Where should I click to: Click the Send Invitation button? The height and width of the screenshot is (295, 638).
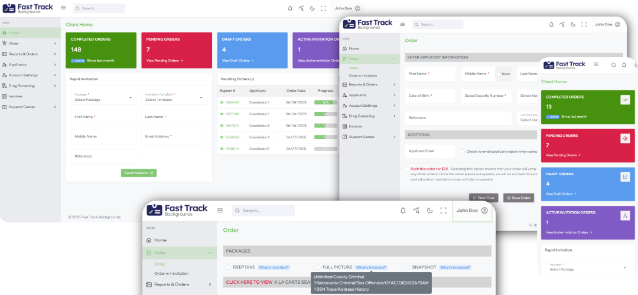[x=139, y=173]
